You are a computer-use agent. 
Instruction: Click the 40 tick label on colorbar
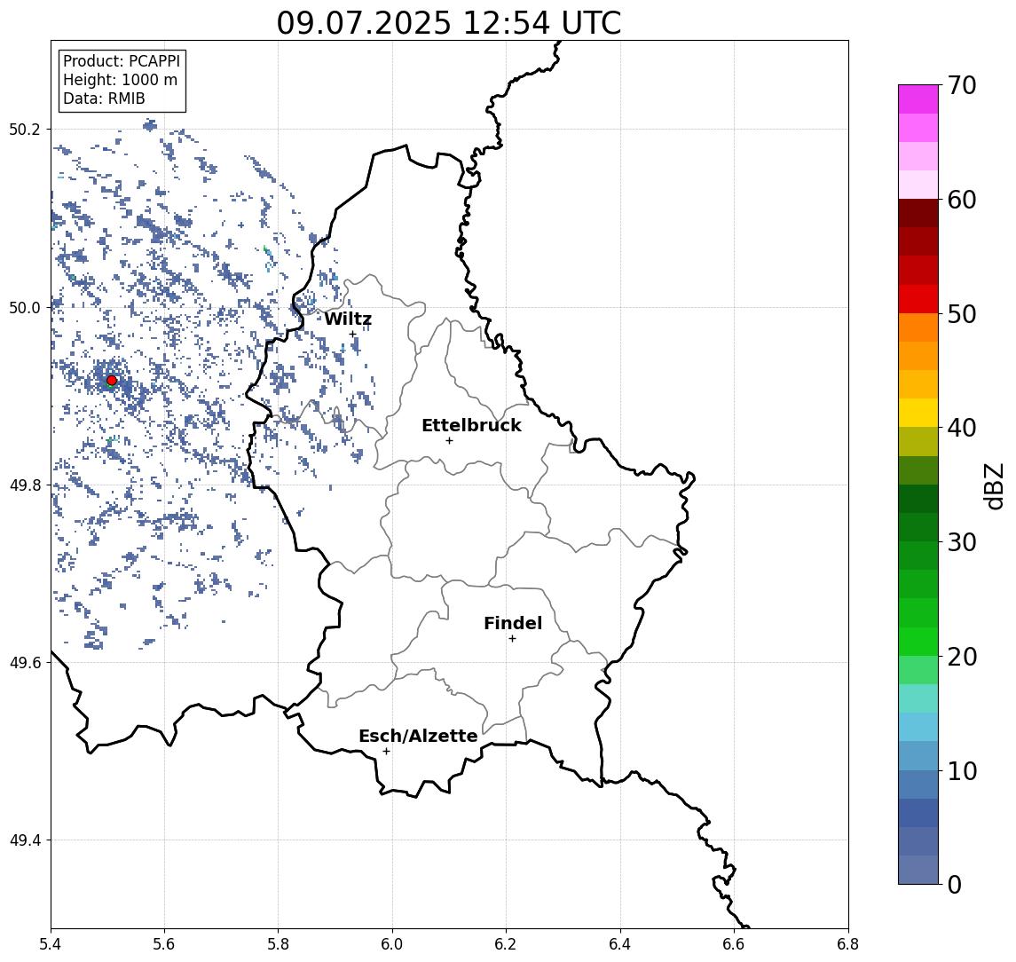(962, 428)
